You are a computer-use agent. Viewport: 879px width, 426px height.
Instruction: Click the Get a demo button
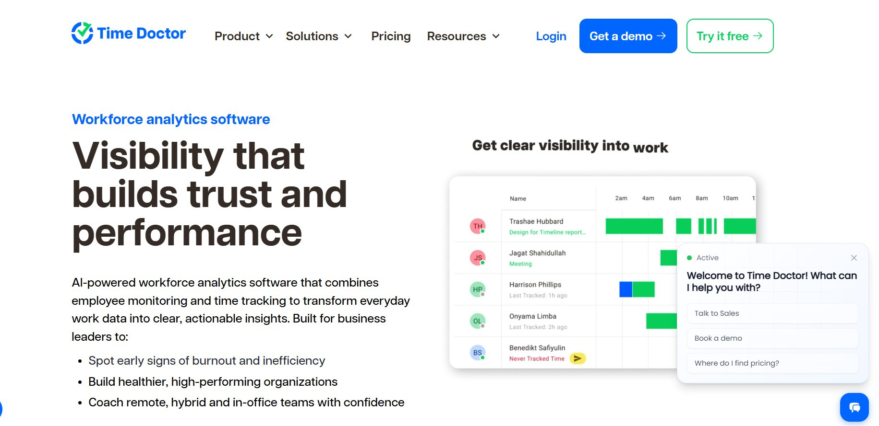[x=628, y=36]
